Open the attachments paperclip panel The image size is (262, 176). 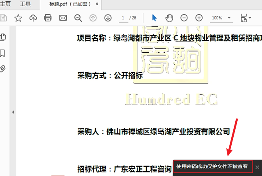pyautogui.click(x=2, y=69)
